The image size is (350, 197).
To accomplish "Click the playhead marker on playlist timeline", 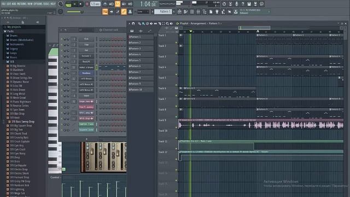I will point(191,32).
